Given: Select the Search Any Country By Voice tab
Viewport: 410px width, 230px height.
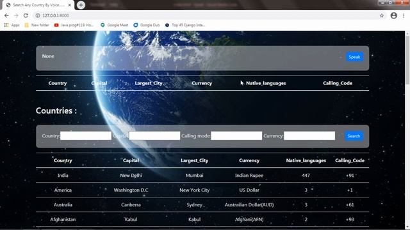Looking at the screenshot, I should (x=38, y=5).
